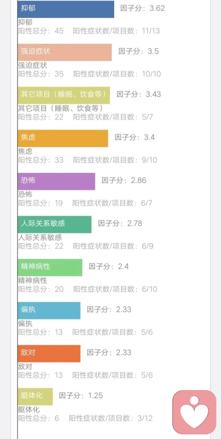Click the red-orange 敌对 bar
The image size is (221, 439).
tap(49, 353)
